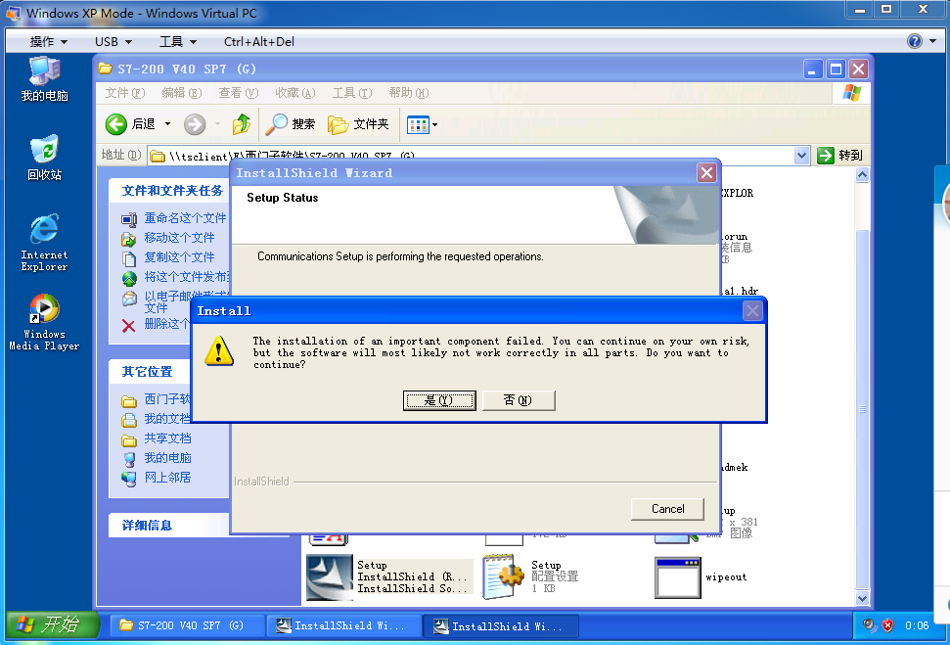Image resolution: width=950 pixels, height=645 pixels.
Task: Open the USB menu
Action: pyautogui.click(x=113, y=41)
